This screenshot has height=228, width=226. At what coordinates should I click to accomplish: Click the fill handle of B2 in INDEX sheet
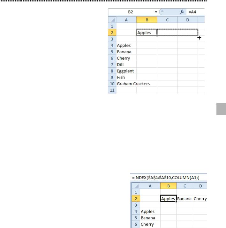point(176,201)
